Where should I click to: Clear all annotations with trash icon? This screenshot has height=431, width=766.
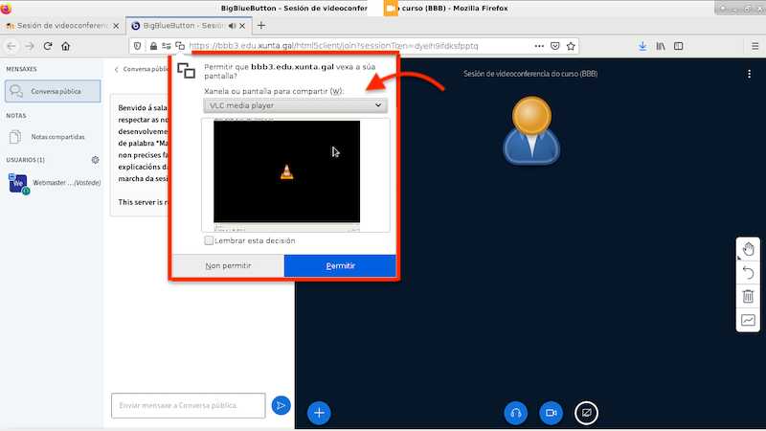748,296
